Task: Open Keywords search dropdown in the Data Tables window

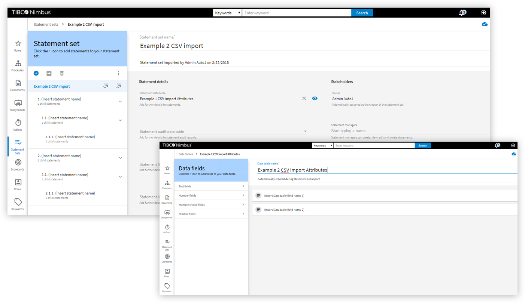Action: (x=323, y=145)
